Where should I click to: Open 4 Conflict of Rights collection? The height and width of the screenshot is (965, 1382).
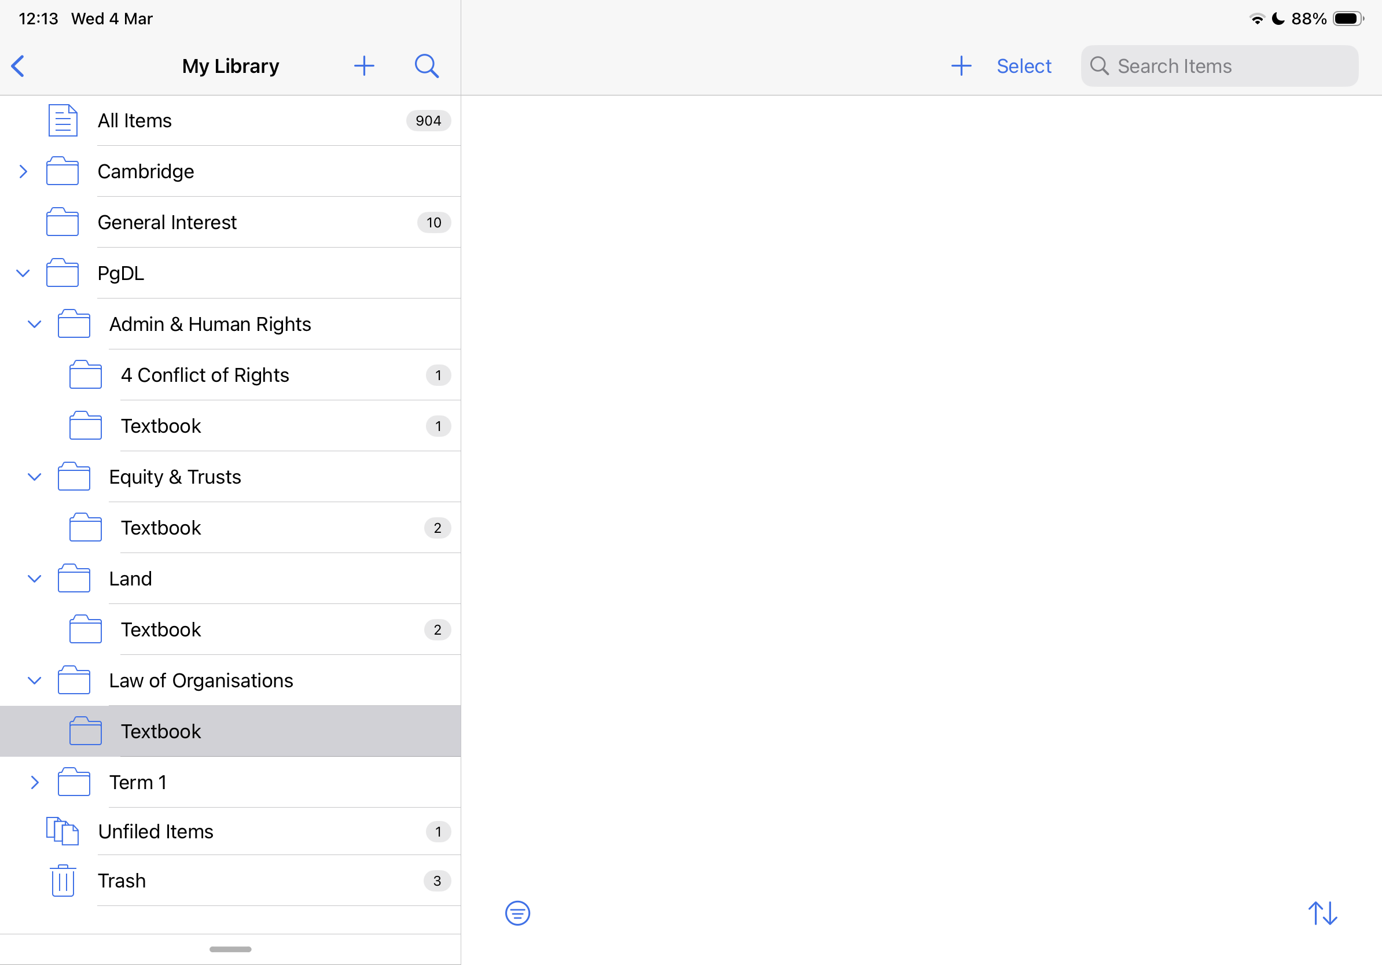(205, 375)
